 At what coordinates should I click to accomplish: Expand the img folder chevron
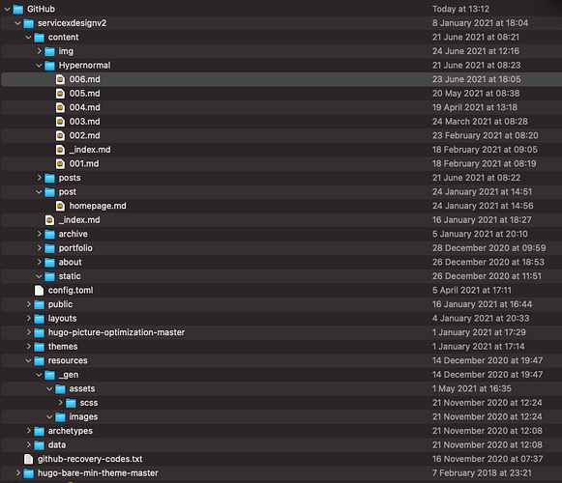[39, 51]
